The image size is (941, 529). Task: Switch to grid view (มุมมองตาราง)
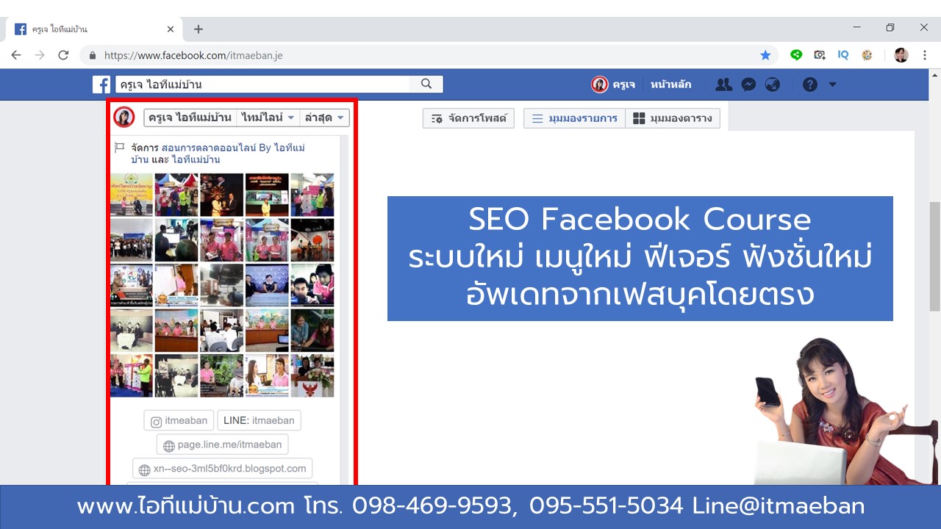[x=673, y=118]
